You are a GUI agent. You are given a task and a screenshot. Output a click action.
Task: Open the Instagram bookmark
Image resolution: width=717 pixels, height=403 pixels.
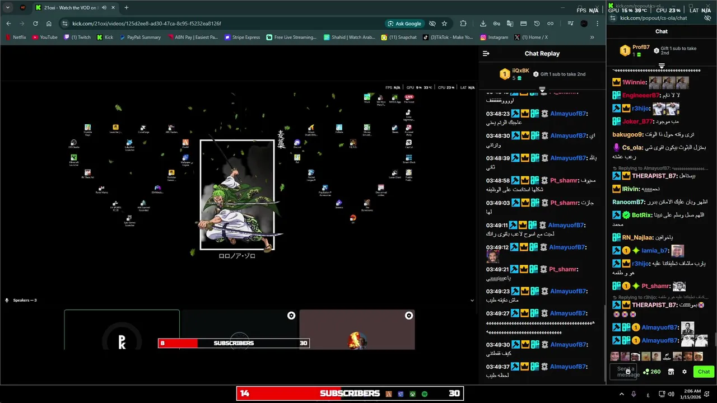pyautogui.click(x=494, y=38)
